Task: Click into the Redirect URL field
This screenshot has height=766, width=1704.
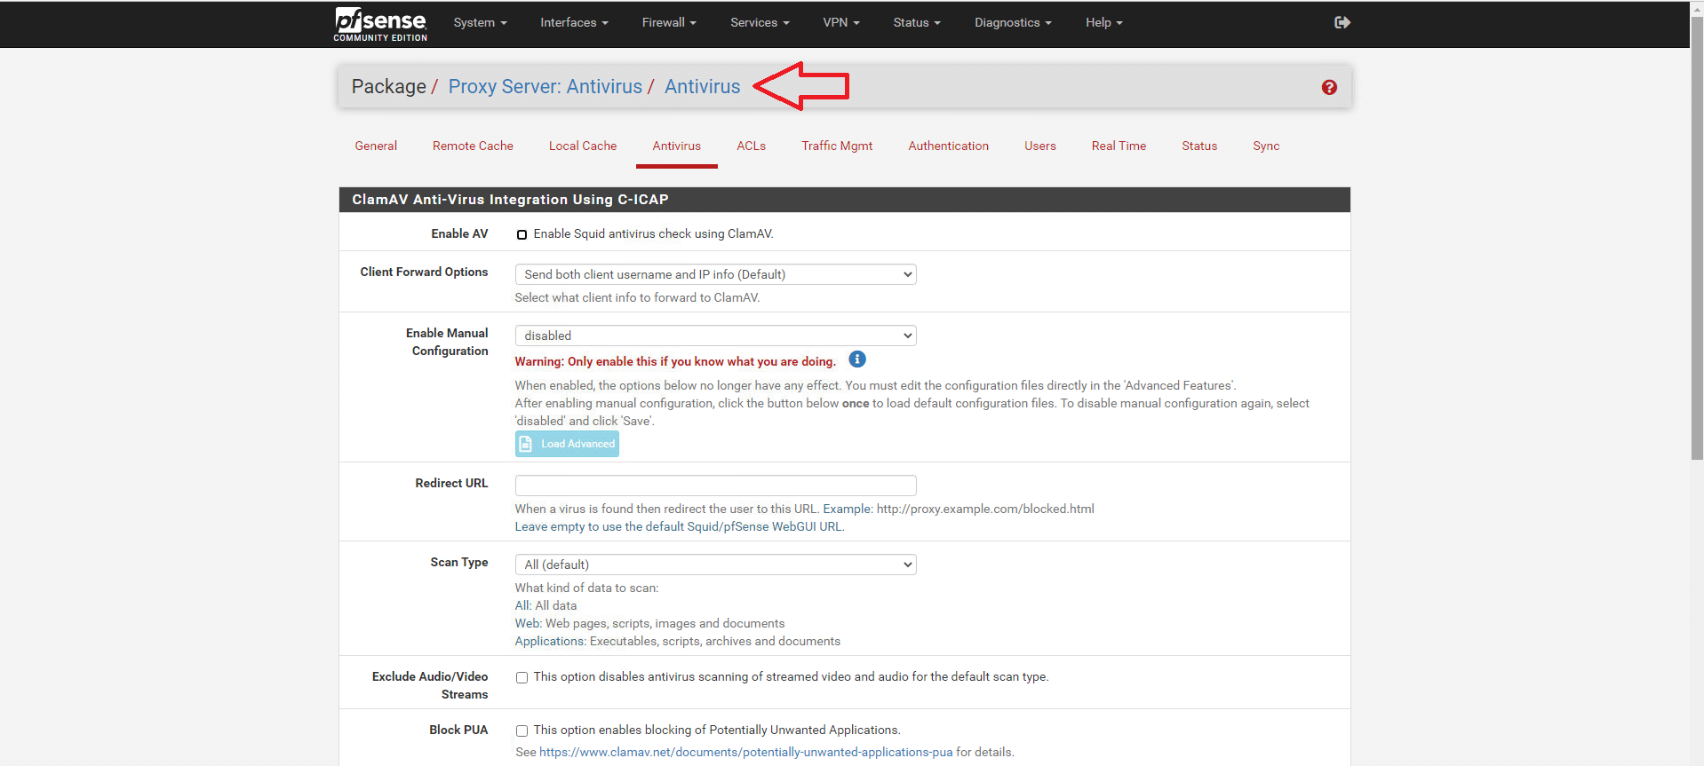Action: click(715, 486)
